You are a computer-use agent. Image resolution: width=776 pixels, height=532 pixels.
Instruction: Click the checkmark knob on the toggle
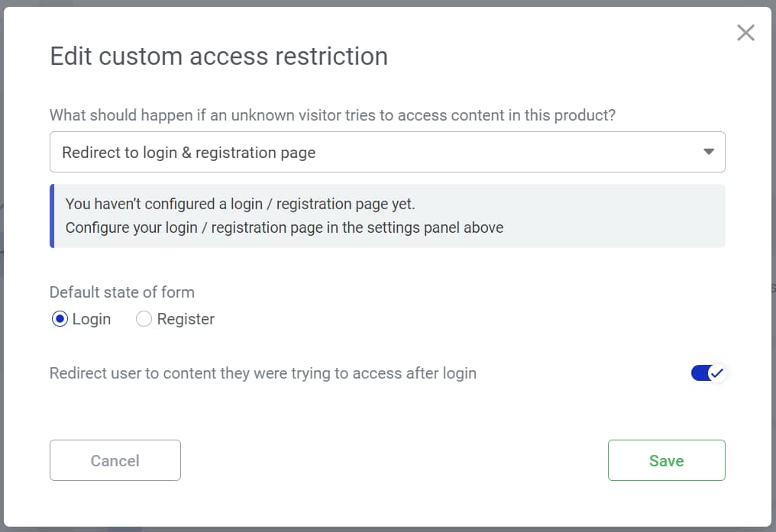pos(716,373)
